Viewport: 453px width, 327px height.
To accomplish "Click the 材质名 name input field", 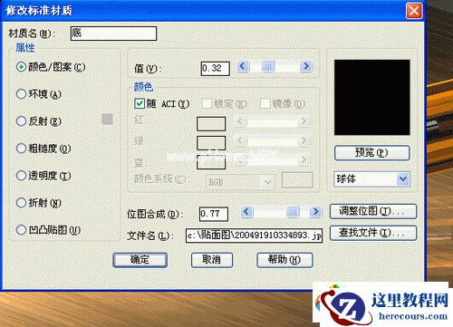I will (113, 34).
